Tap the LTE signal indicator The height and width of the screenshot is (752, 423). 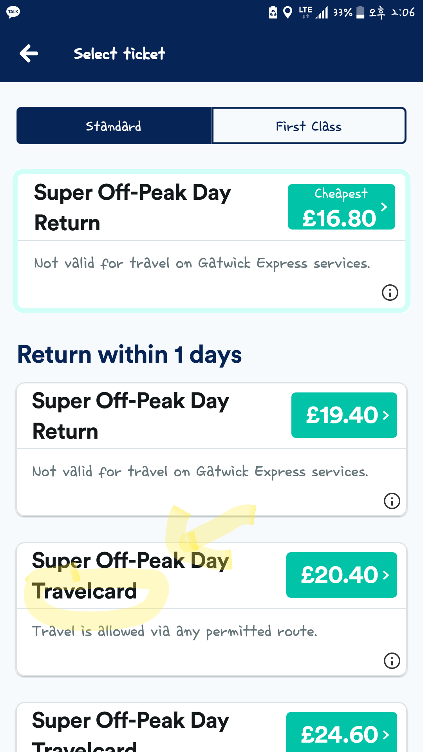(305, 12)
